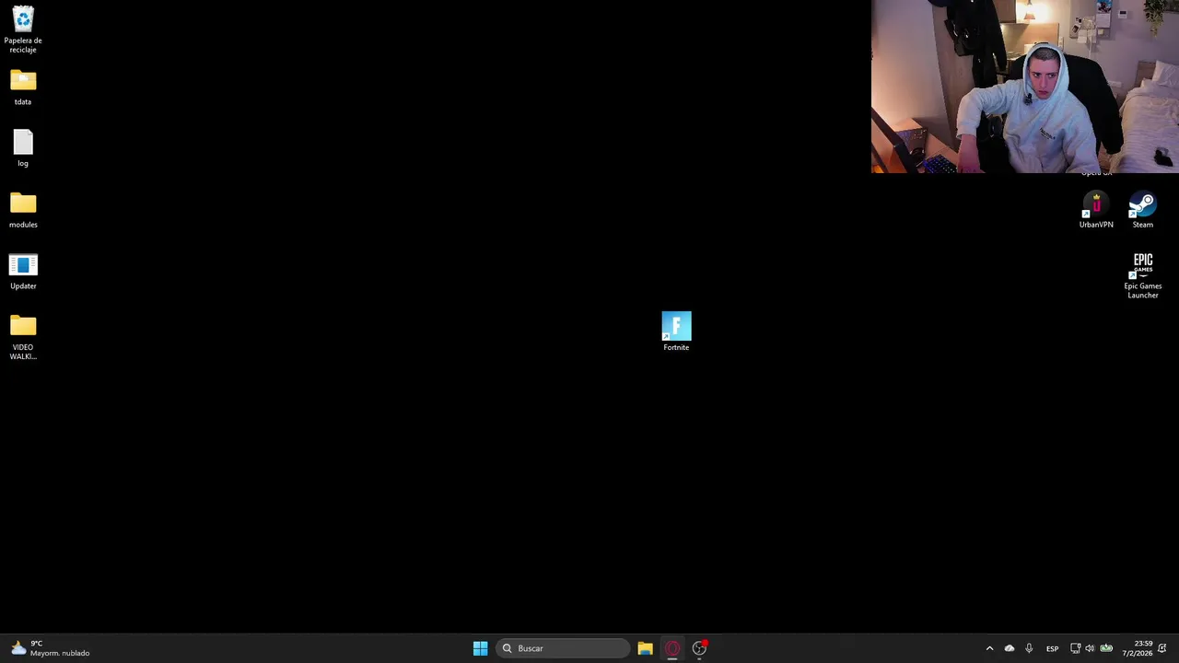
Task: Select the Updater application icon
Action: [x=23, y=272]
